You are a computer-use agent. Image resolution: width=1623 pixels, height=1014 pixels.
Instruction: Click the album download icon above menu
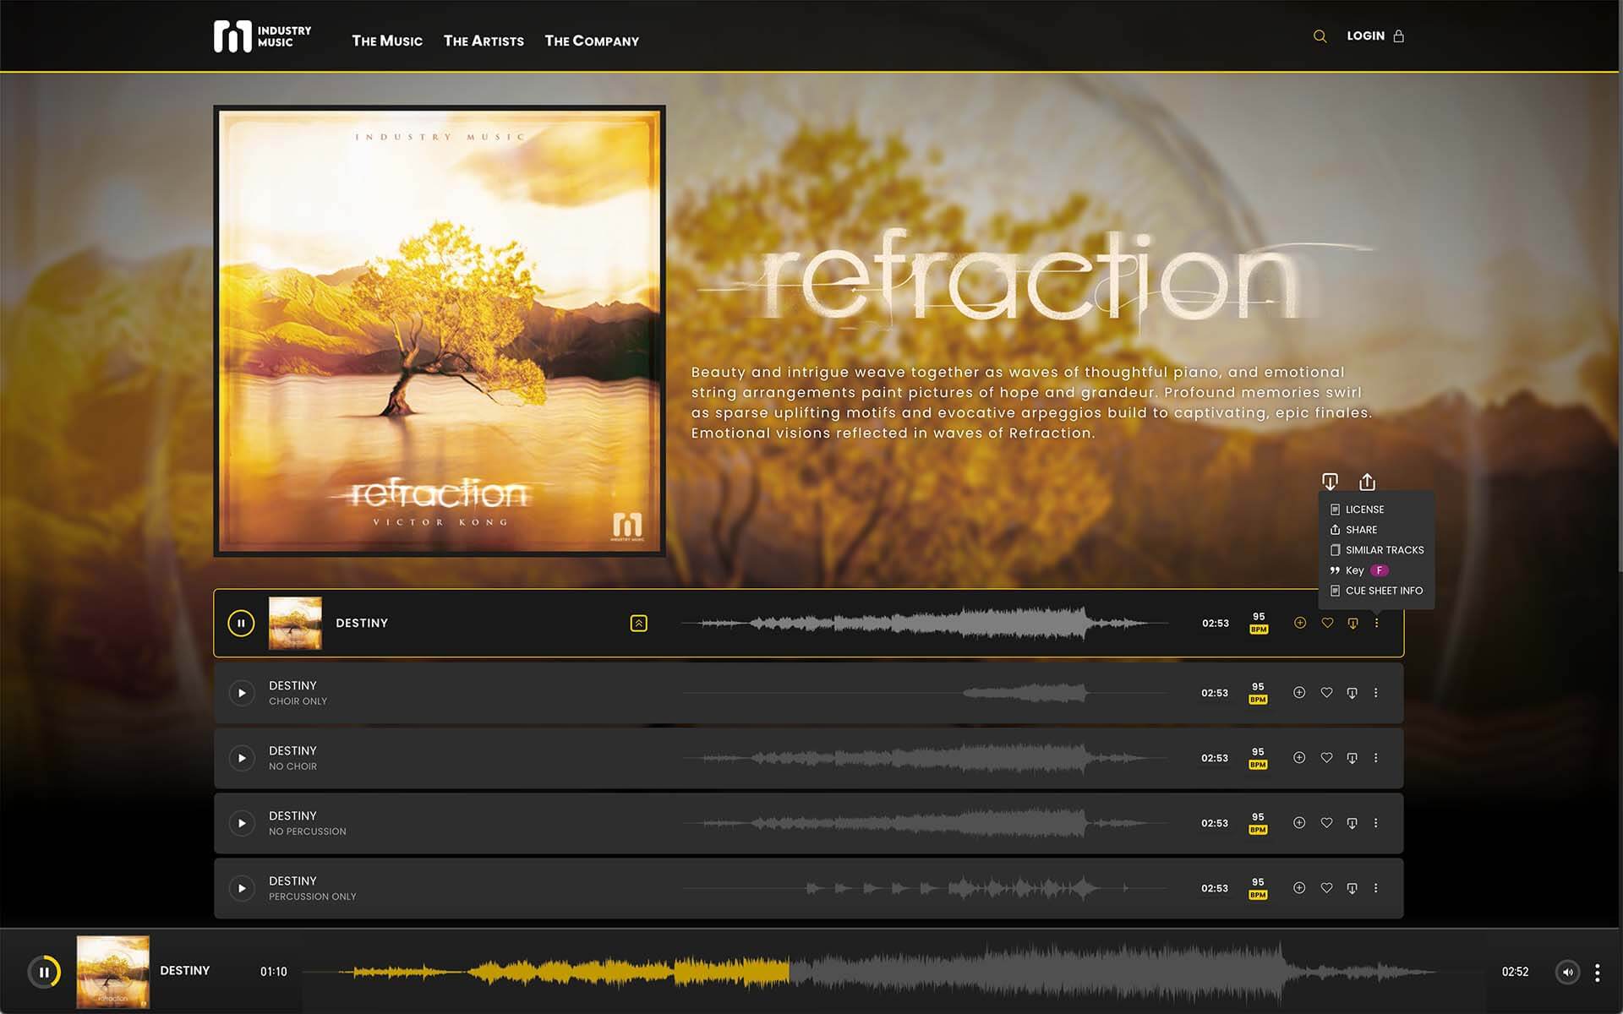[1330, 482]
